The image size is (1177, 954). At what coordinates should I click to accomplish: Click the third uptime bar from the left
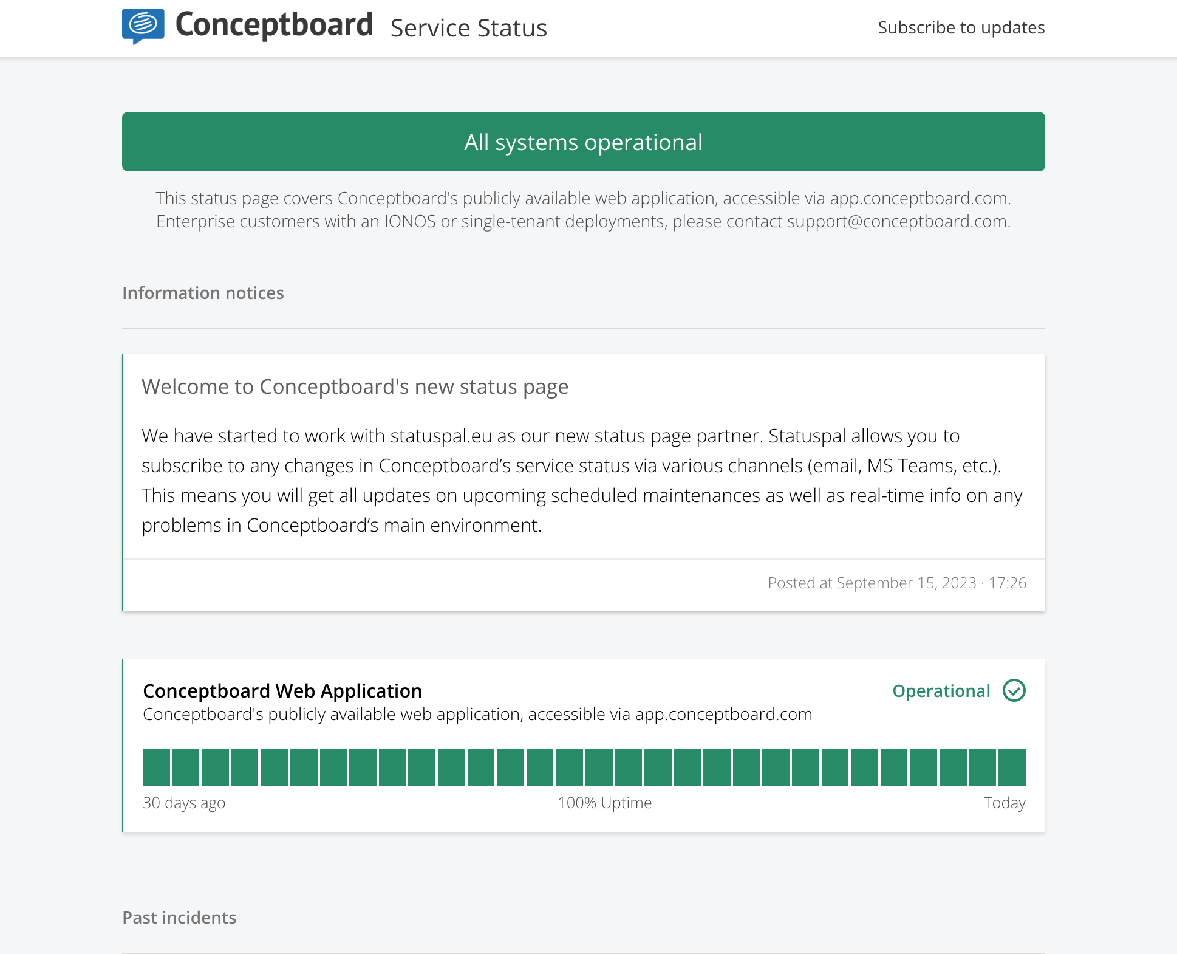click(215, 767)
